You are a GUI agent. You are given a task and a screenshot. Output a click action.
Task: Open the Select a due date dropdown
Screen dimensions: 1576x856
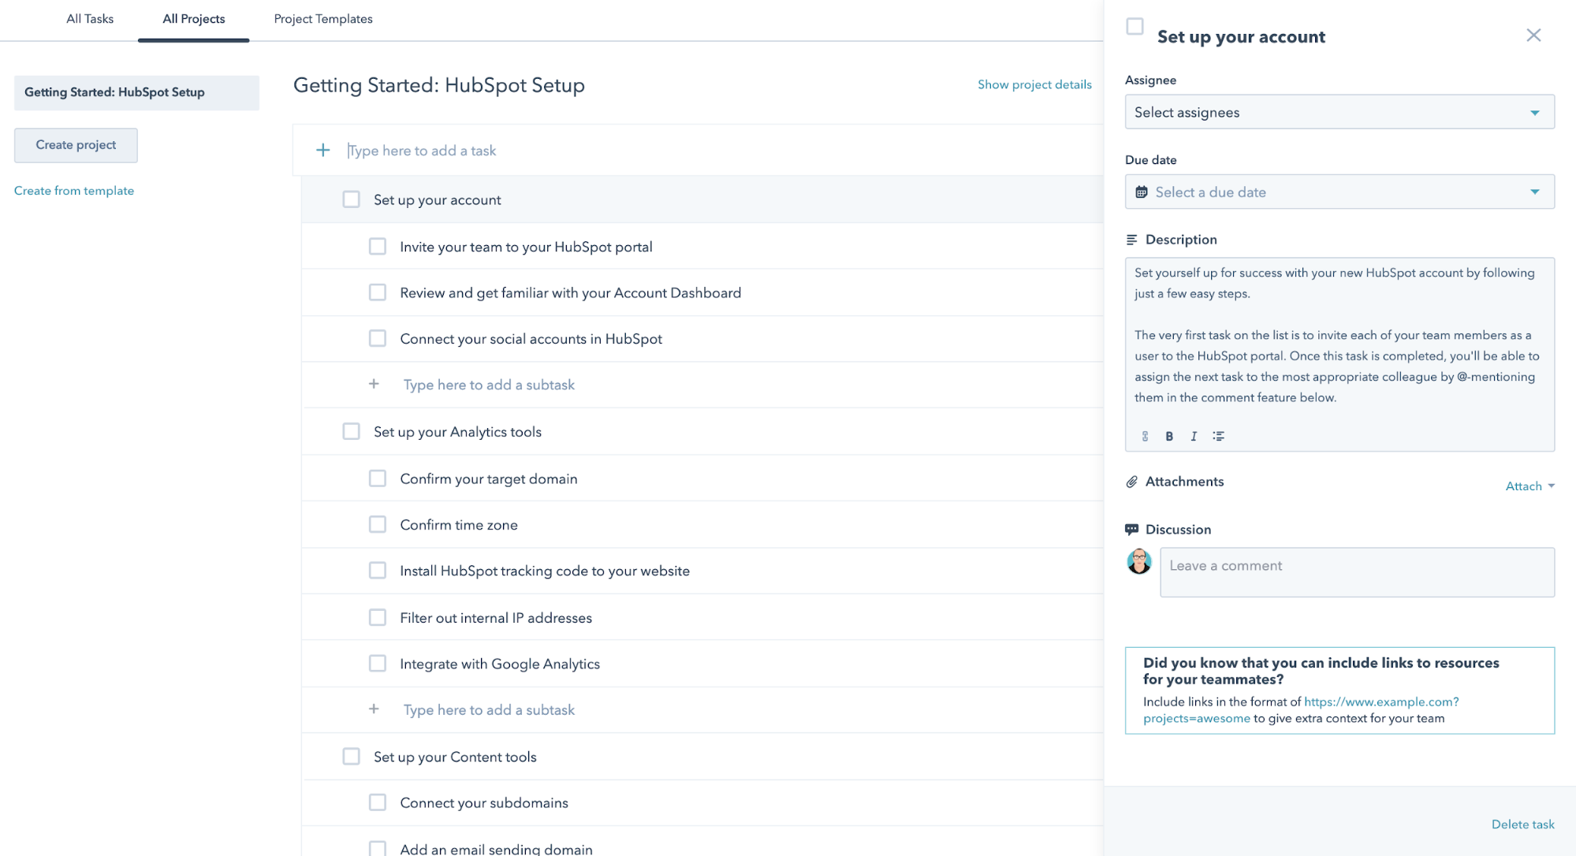1339,192
